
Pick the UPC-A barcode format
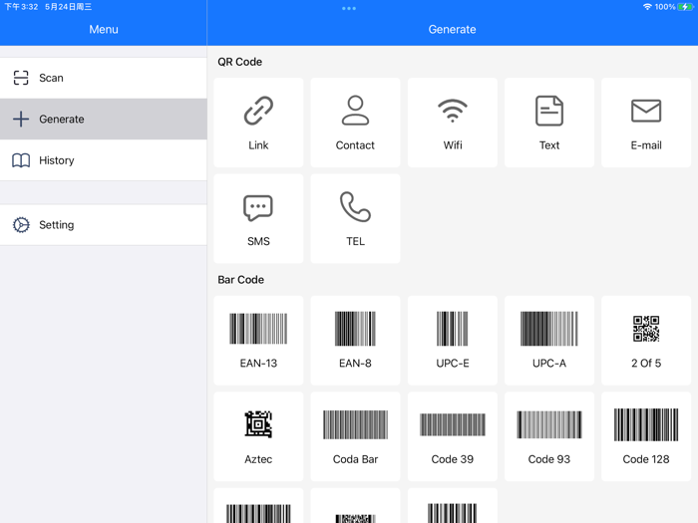[549, 341]
